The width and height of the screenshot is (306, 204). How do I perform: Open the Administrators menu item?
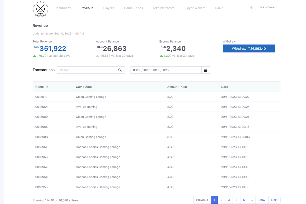[x=163, y=8]
